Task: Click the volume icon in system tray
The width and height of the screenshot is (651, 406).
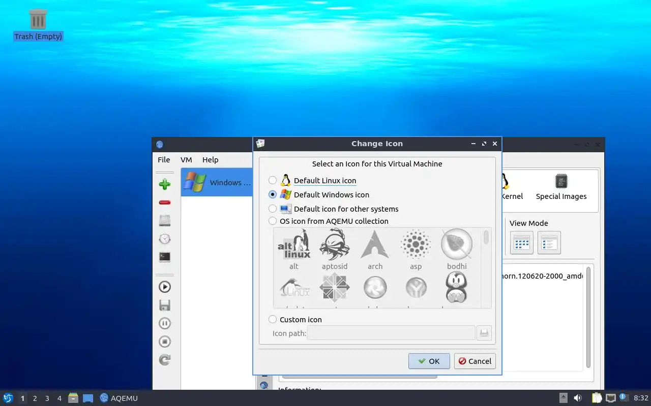Action: (x=578, y=398)
